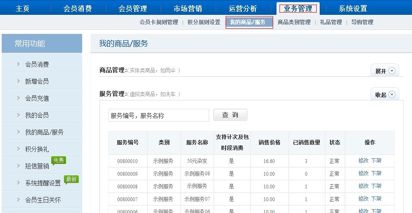Image resolution: width=412 pixels, height=213 pixels.
Task: Open 我的会员 in the sidebar
Action: point(37,115)
